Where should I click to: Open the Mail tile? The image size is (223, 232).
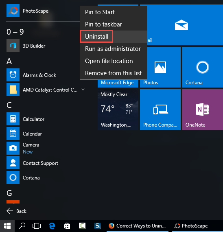181,25
